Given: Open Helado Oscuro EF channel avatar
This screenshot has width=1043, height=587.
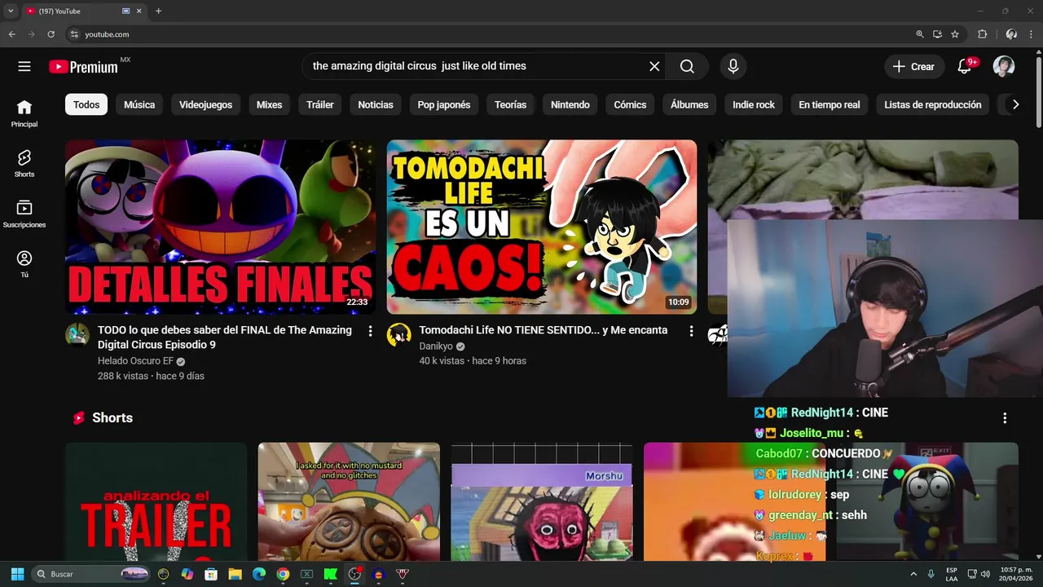Looking at the screenshot, I should tap(77, 335).
